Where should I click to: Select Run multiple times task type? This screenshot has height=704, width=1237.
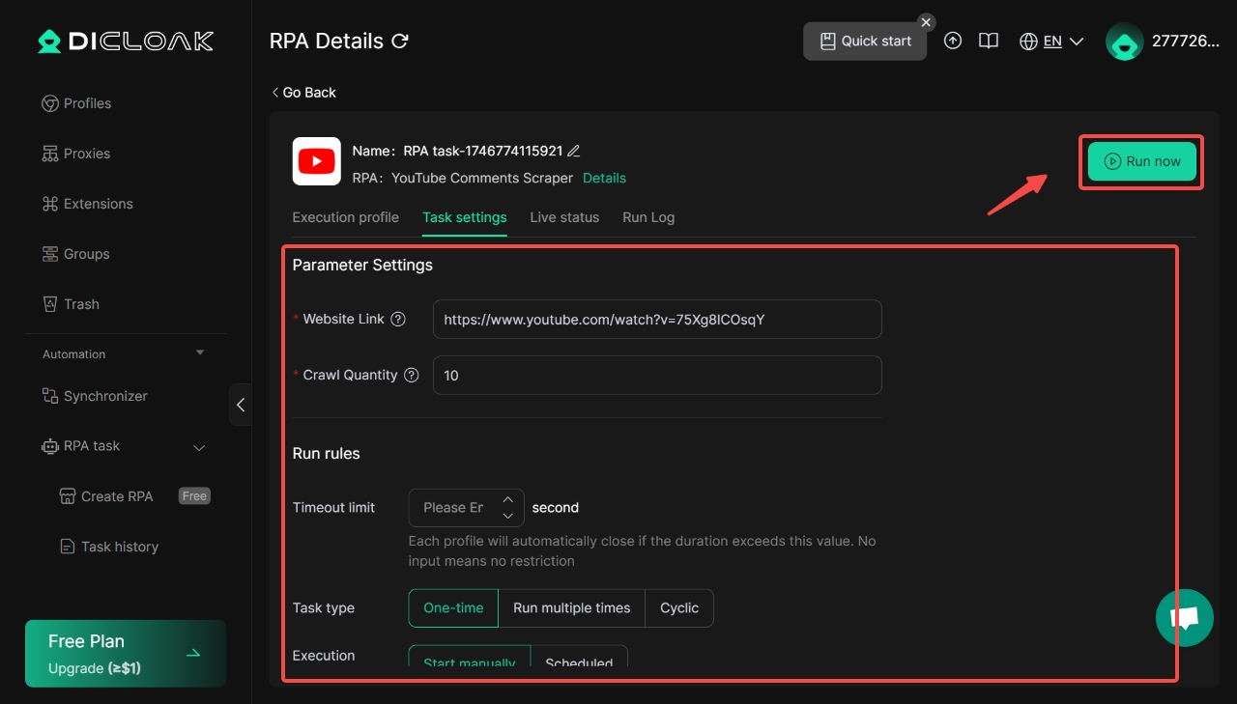pyautogui.click(x=571, y=607)
